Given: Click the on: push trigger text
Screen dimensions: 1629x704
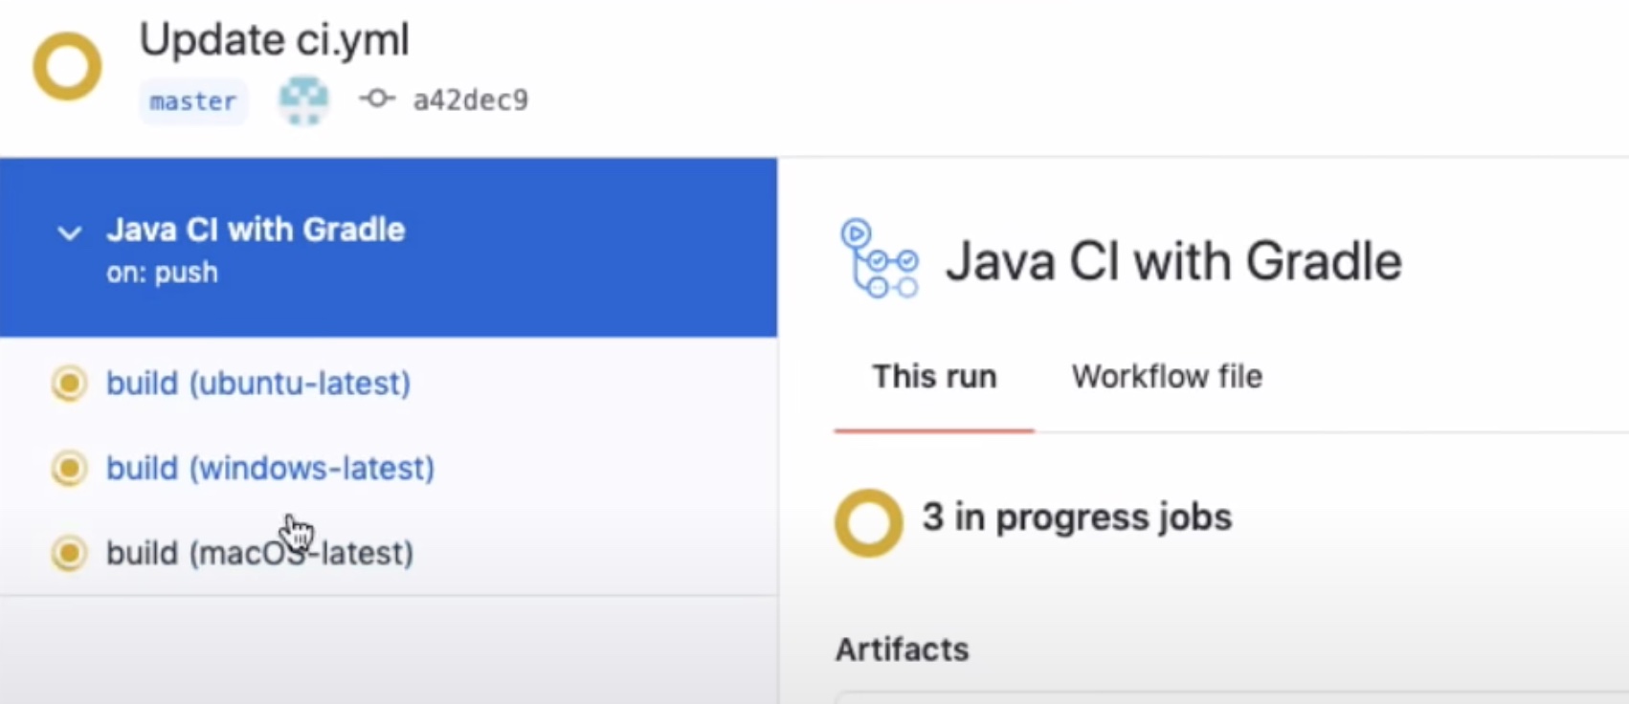Looking at the screenshot, I should coord(162,273).
